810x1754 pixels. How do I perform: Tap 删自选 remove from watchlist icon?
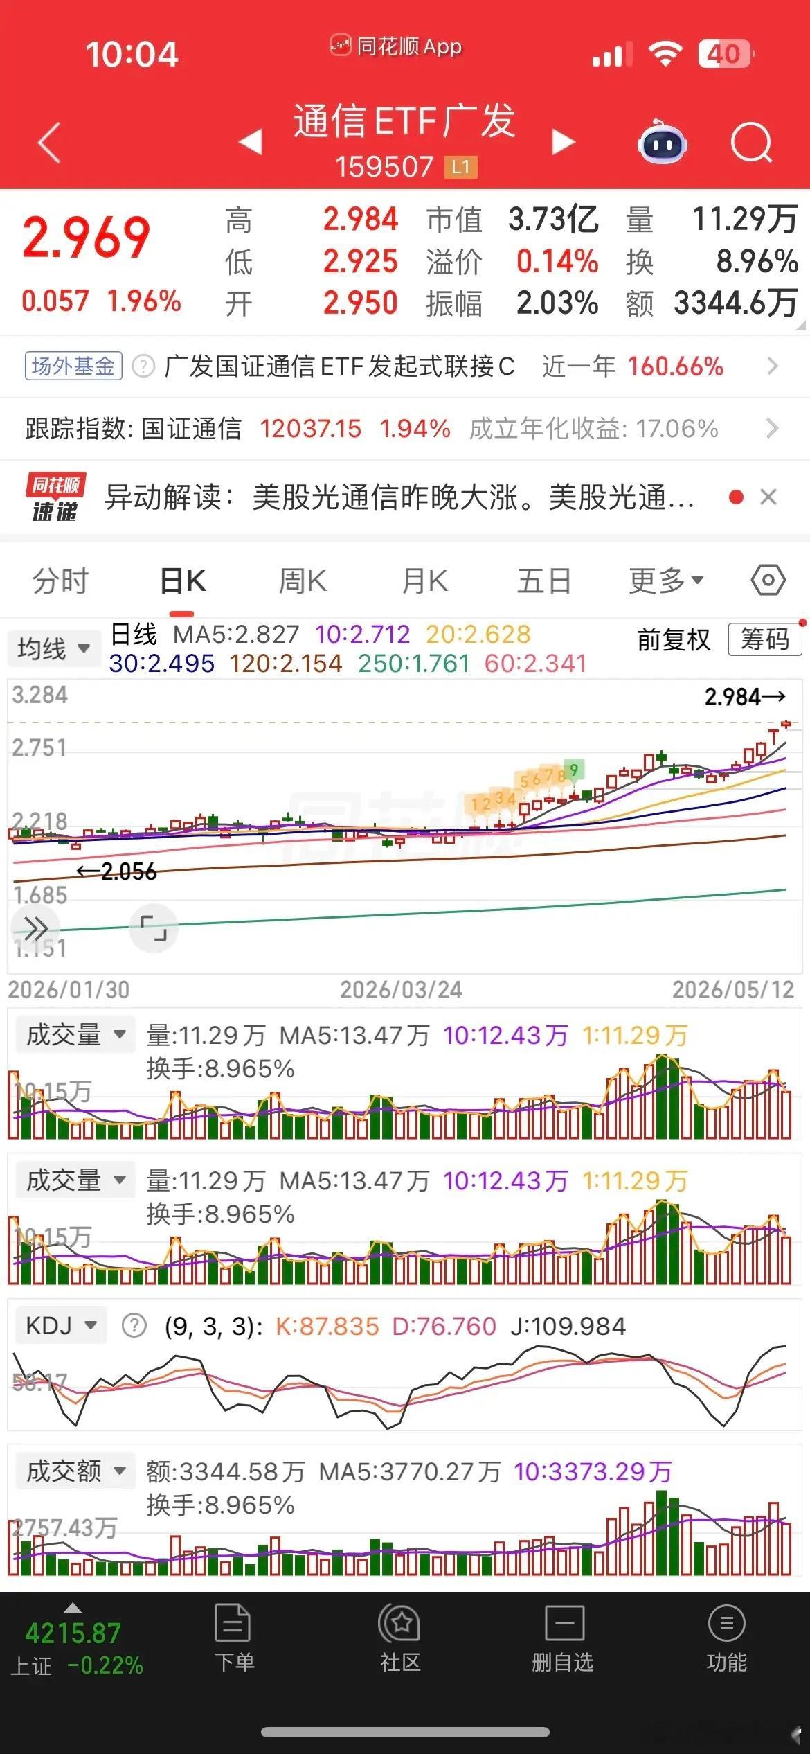[563, 1638]
